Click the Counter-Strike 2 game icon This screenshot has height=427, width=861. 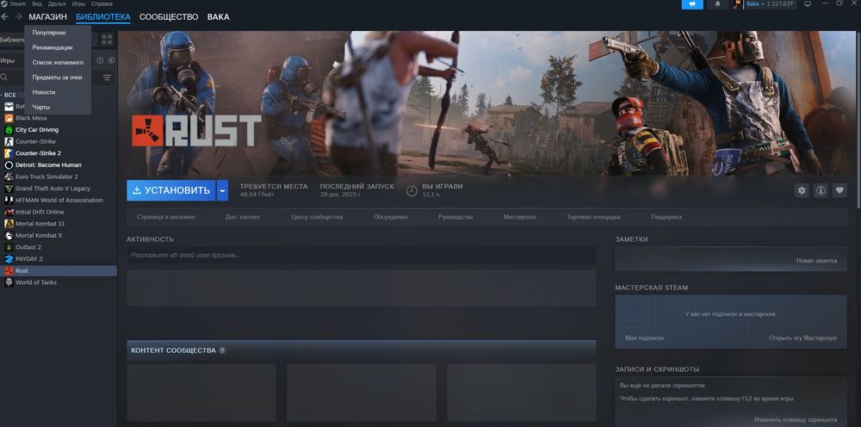pos(9,153)
